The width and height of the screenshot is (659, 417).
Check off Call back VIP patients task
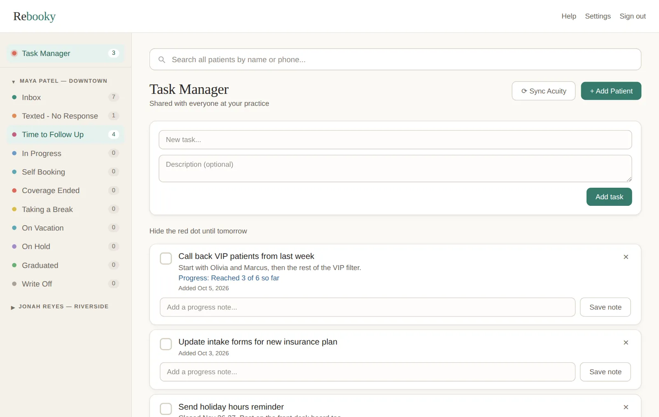point(166,259)
